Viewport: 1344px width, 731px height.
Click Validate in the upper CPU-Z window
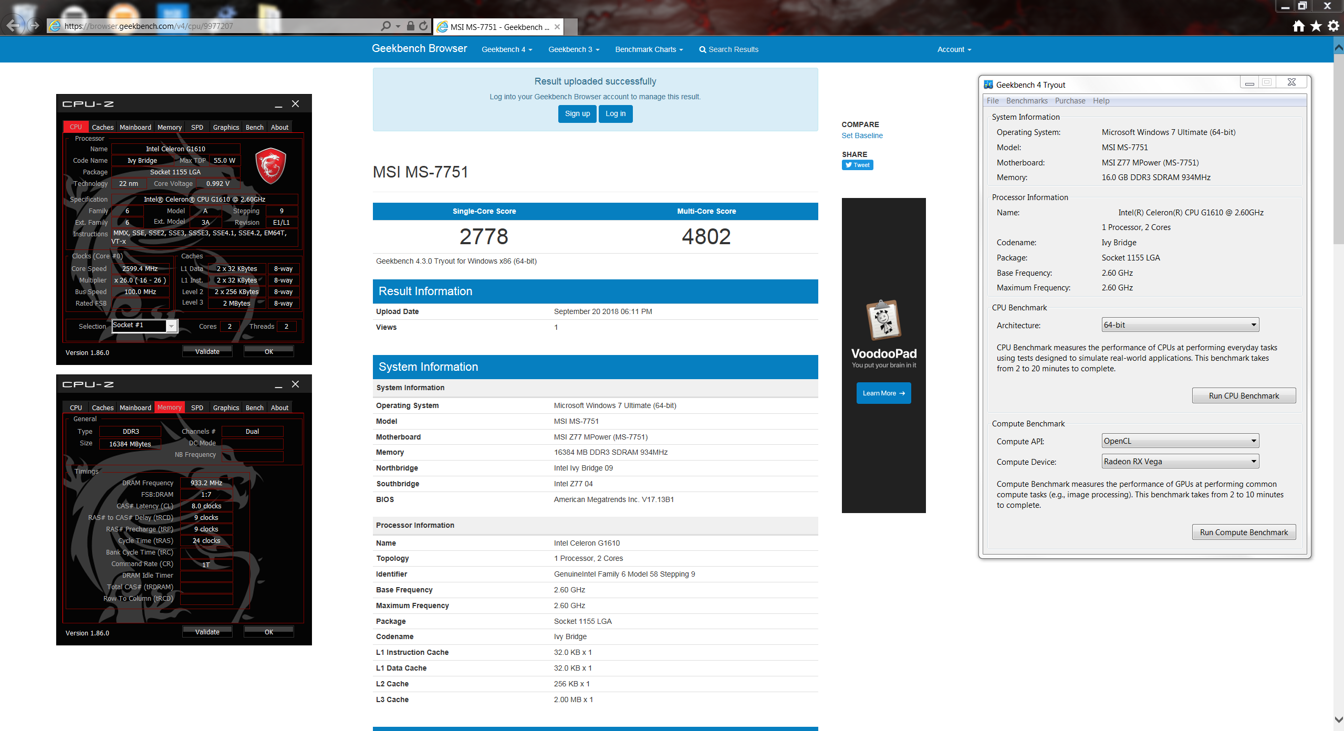(x=207, y=351)
